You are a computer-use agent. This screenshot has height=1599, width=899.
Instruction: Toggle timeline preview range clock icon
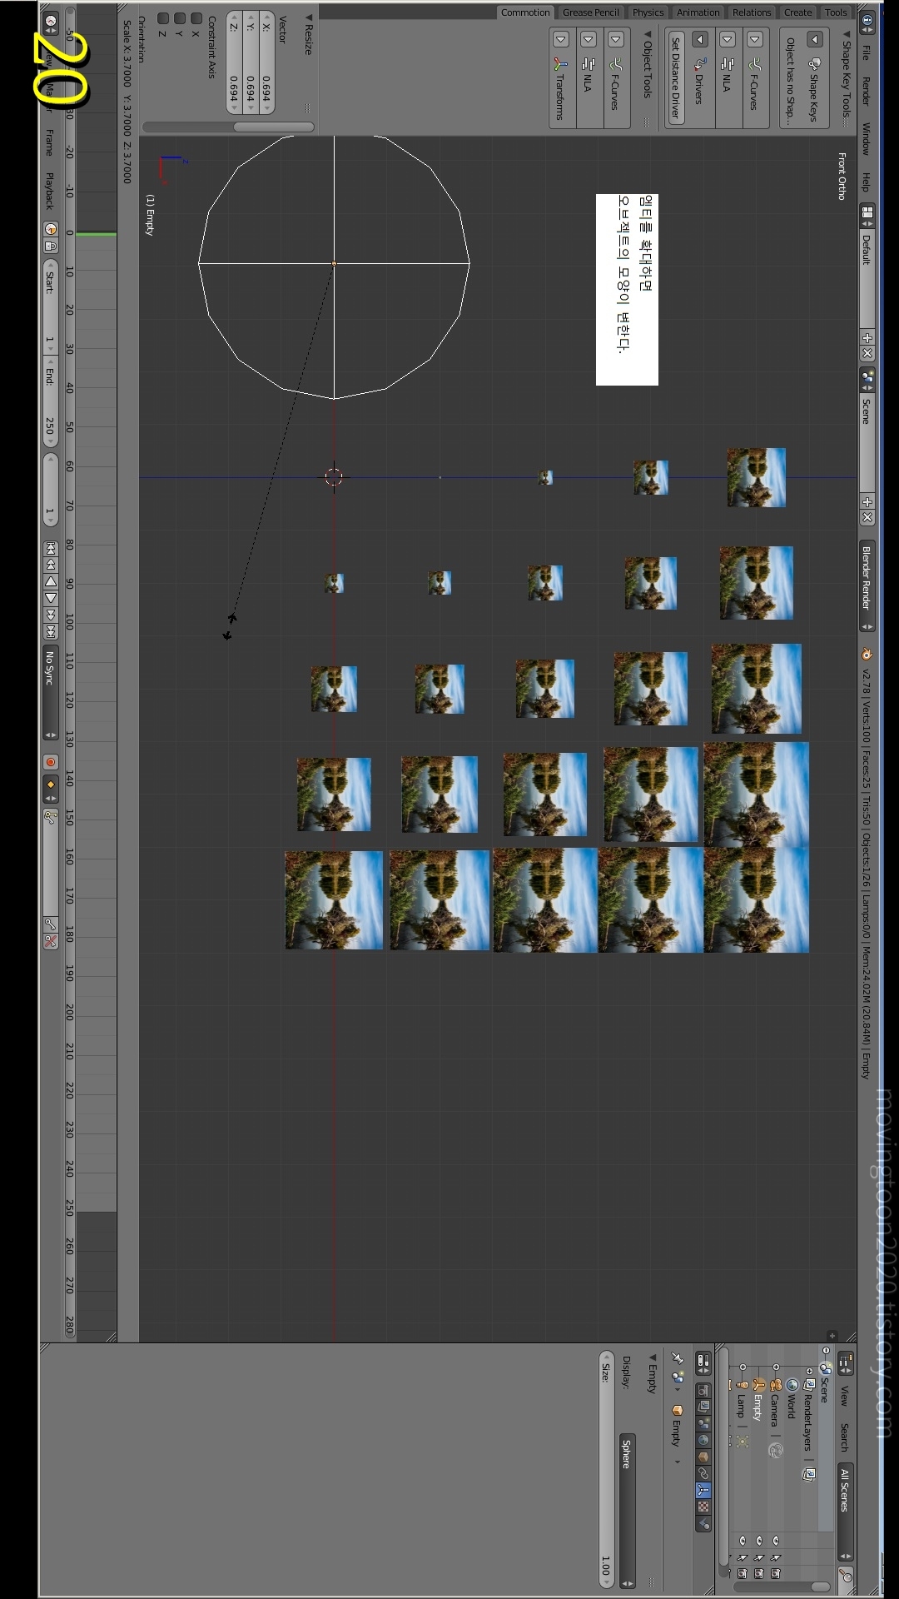(51, 229)
